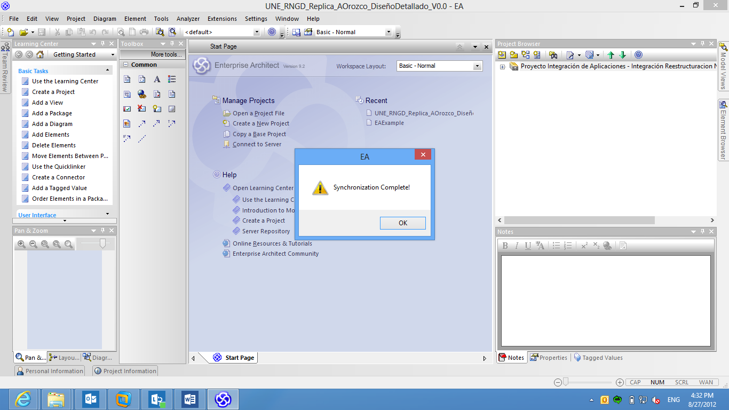Open the Workspace Layout combo box
This screenshot has width=729, height=410.
(x=477, y=66)
